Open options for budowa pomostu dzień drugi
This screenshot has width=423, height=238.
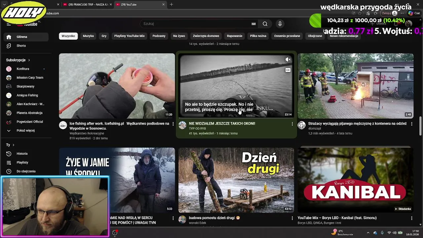292,218
